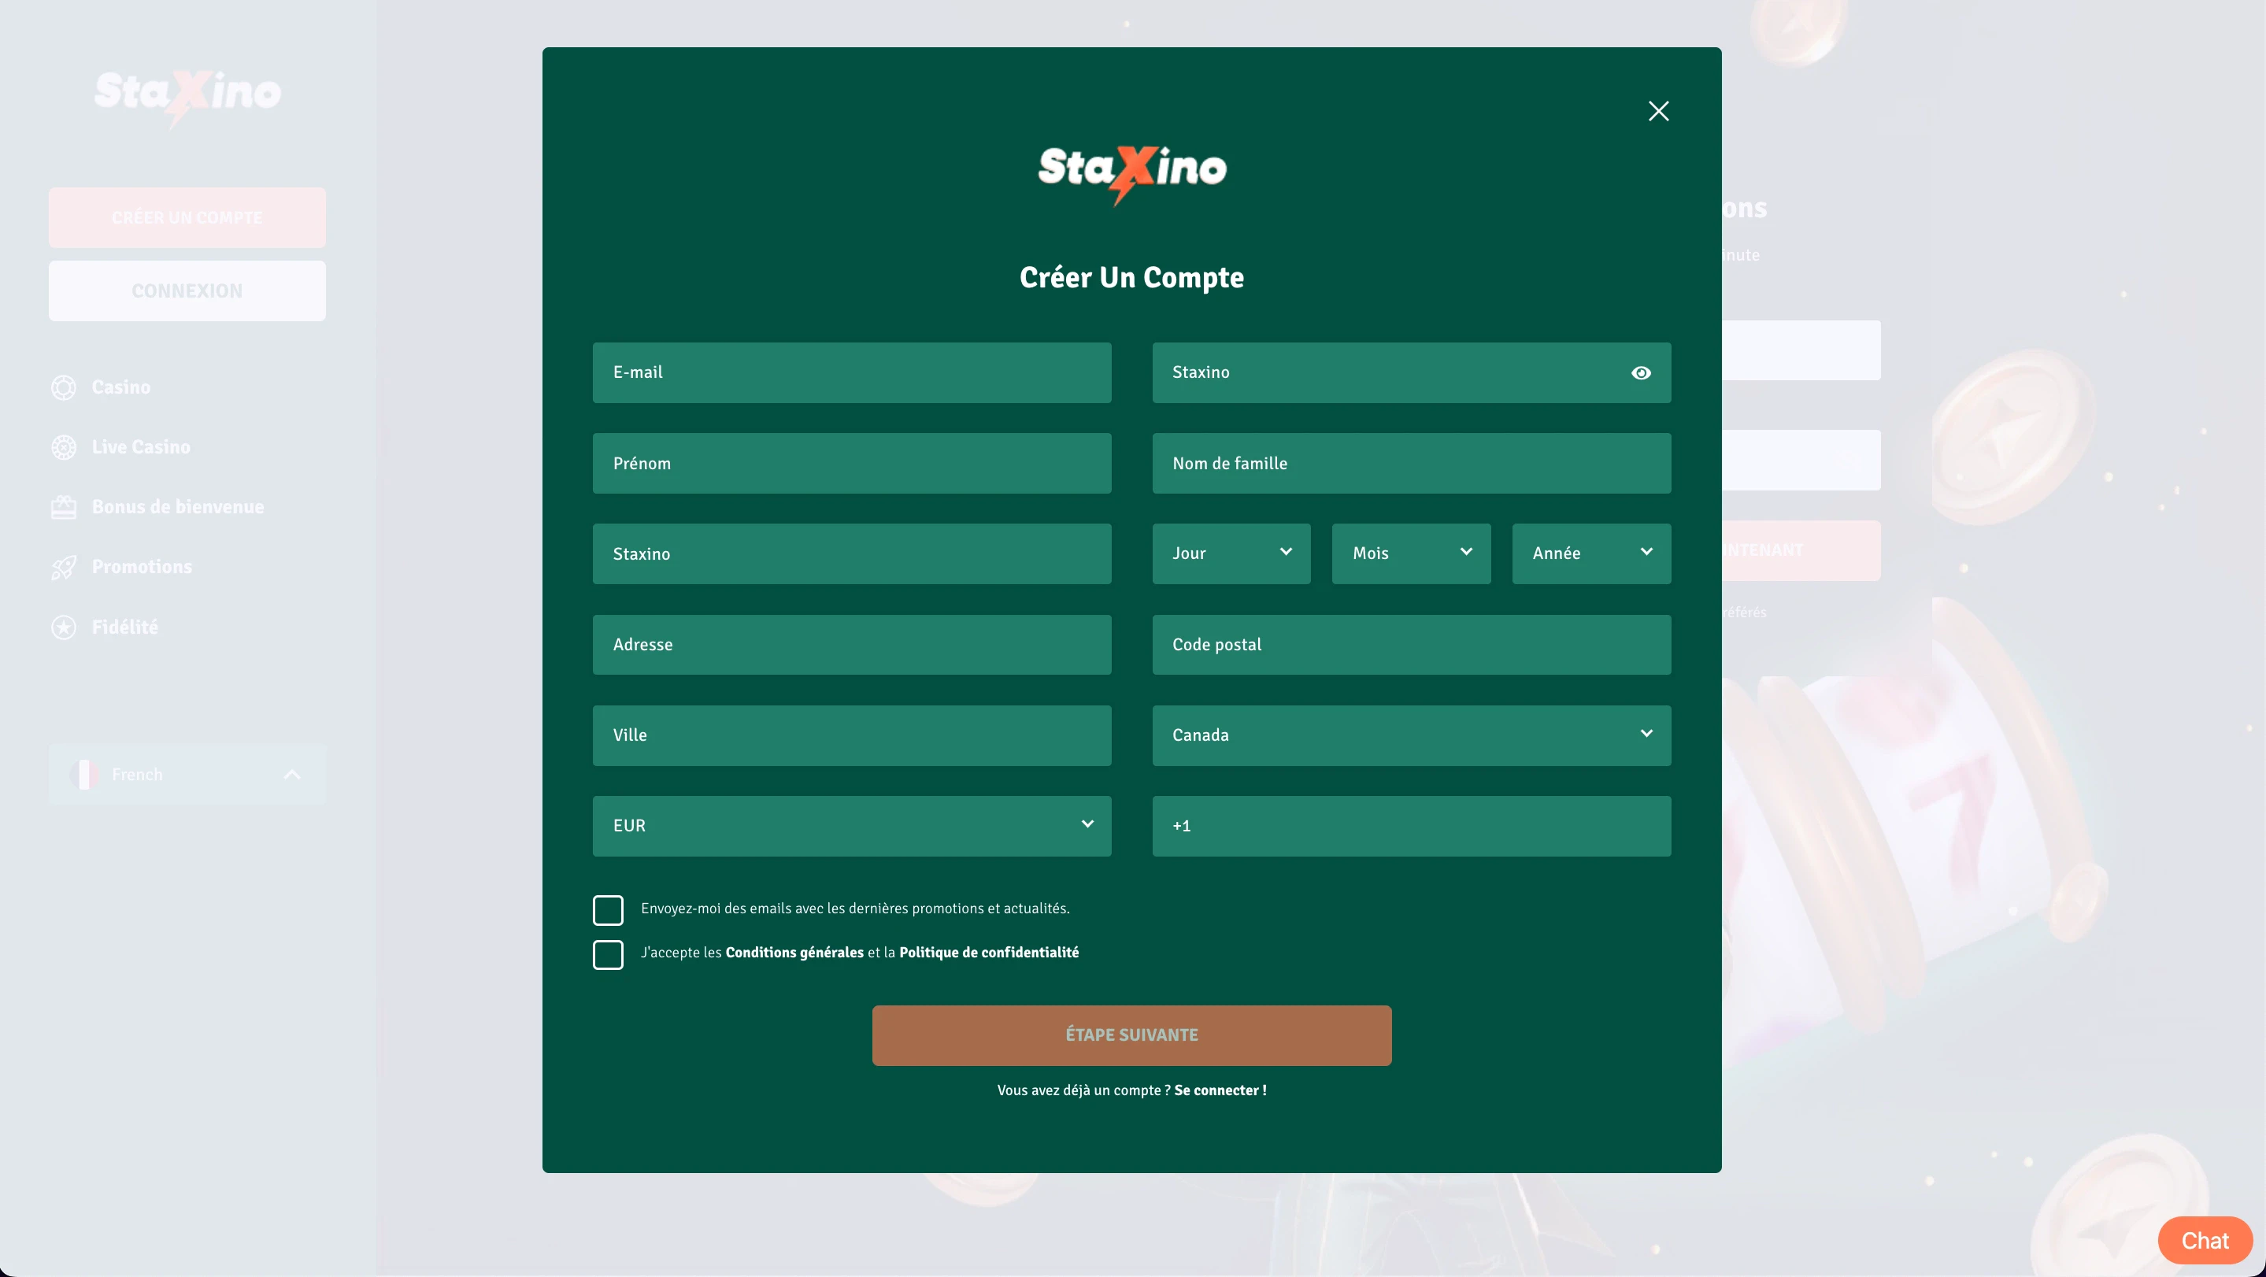Screen dimensions: 2266x1277
Task: Focus the Code postal field
Action: [x=1411, y=645]
